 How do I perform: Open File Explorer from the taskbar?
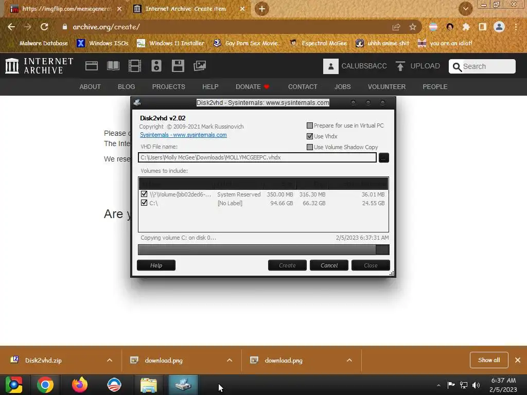pyautogui.click(x=149, y=385)
